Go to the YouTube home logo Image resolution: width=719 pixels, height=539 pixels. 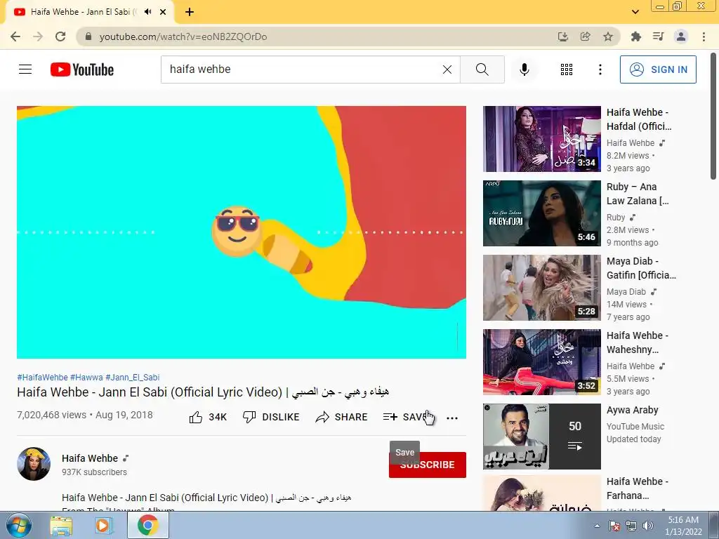[82, 69]
